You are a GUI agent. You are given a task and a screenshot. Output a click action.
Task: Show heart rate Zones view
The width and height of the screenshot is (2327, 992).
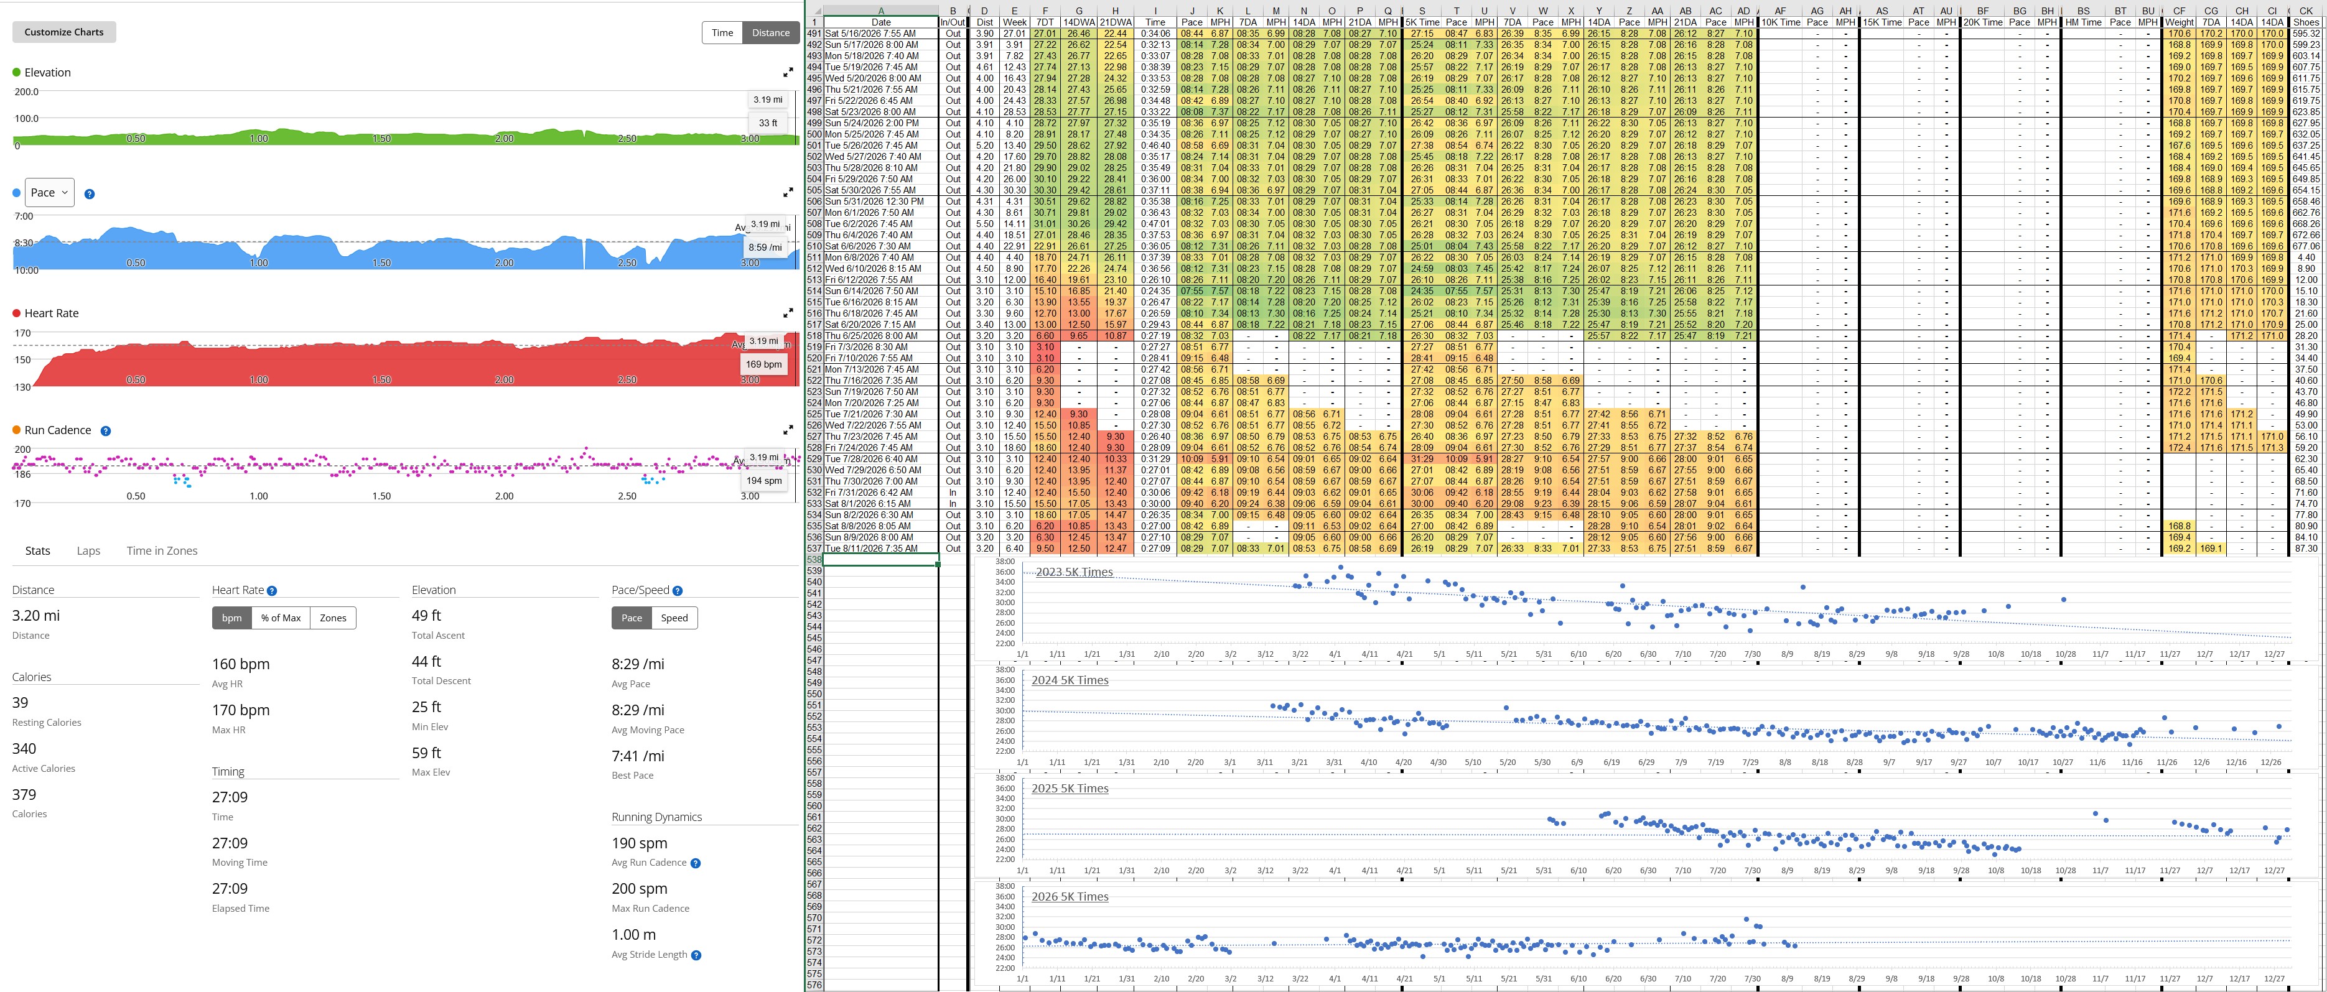tap(332, 618)
